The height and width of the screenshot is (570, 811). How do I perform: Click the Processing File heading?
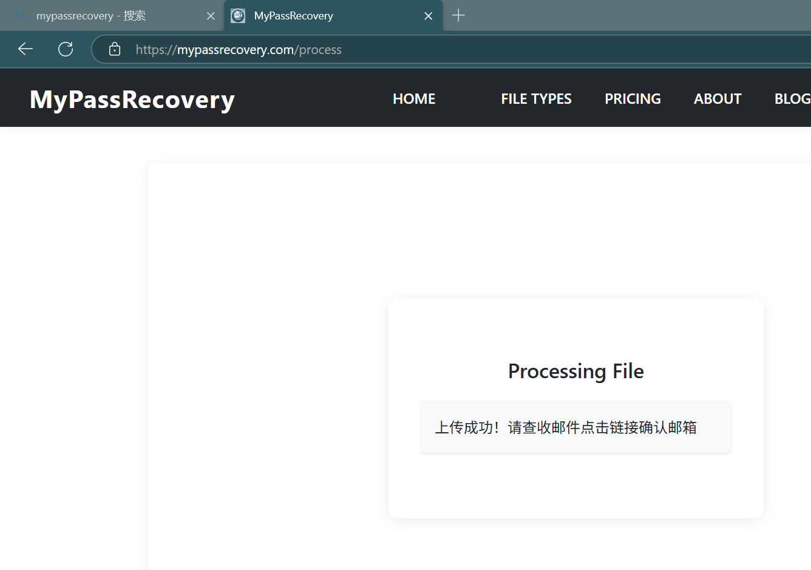pyautogui.click(x=575, y=371)
